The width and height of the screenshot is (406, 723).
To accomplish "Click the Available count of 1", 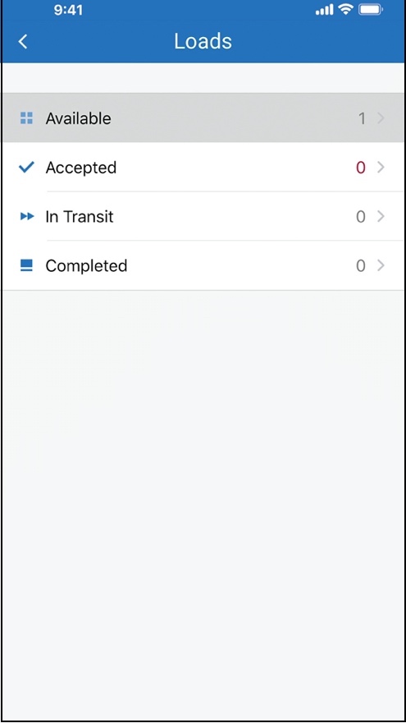I will (x=362, y=118).
